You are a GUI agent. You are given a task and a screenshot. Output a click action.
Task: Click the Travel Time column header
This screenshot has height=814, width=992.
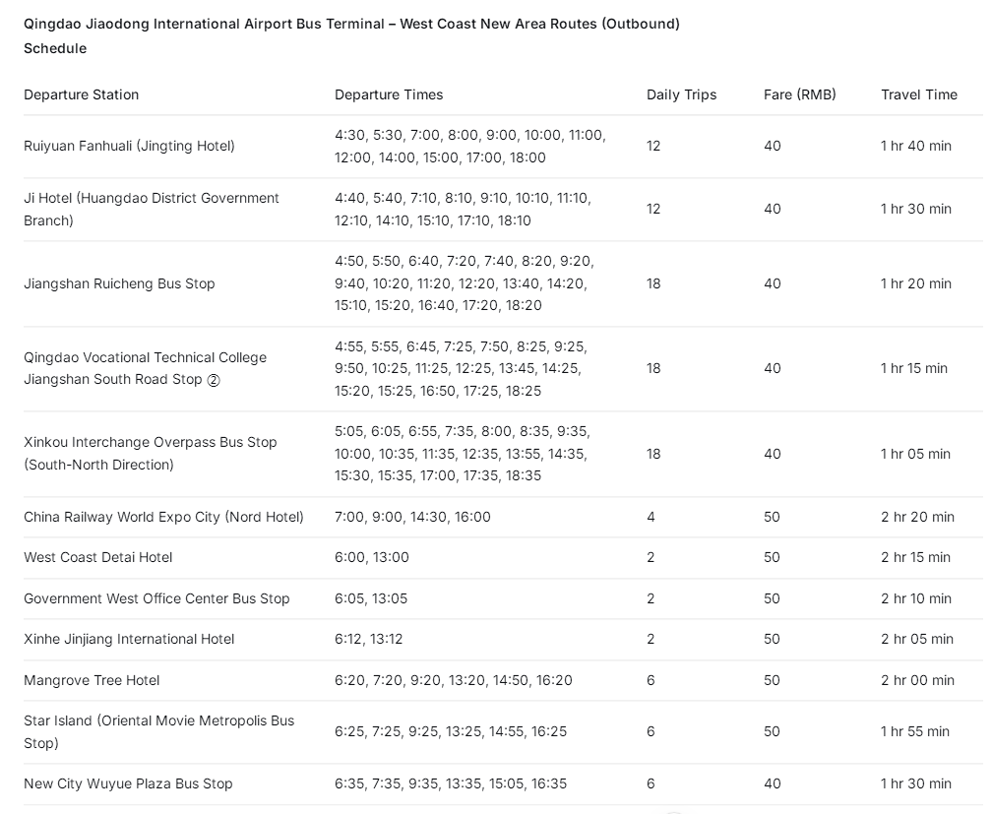click(x=918, y=94)
